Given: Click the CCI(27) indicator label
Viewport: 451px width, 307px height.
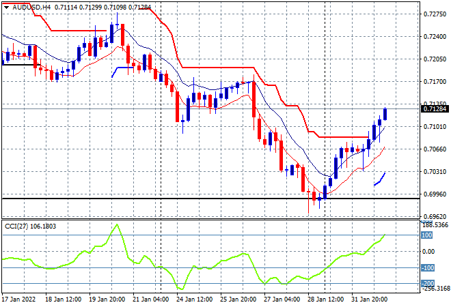Looking at the screenshot, I should click(x=16, y=226).
